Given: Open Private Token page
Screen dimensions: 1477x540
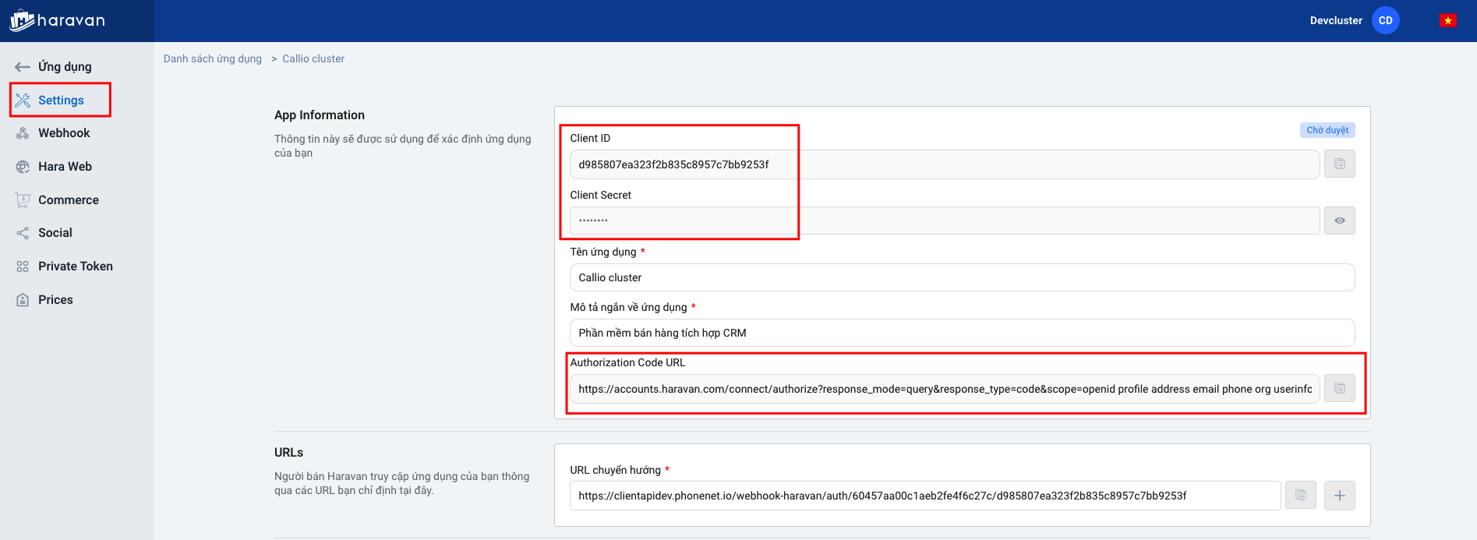Looking at the screenshot, I should 75,266.
